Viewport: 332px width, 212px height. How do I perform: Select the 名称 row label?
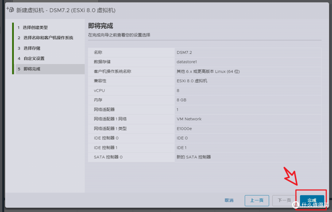click(x=98, y=52)
